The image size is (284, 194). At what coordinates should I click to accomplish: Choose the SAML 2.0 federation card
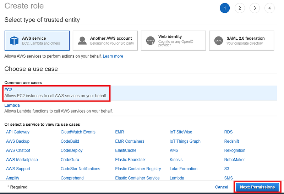point(242,41)
